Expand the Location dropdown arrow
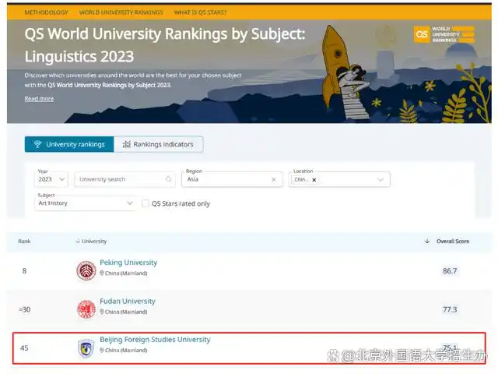Screen dimensions: 498x374 pos(381,180)
